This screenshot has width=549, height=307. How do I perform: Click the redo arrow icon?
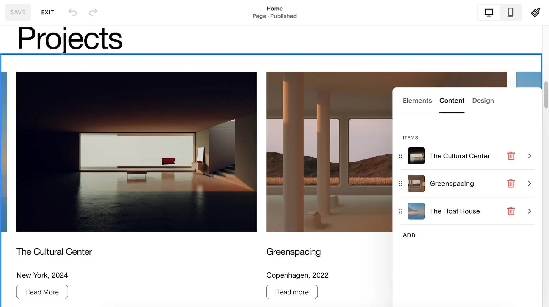93,12
